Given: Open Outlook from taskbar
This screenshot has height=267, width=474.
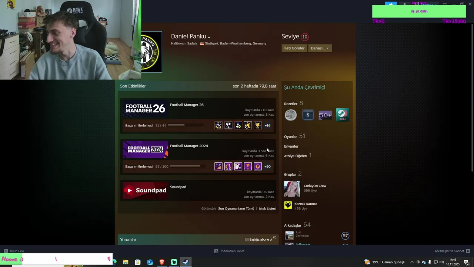Looking at the screenshot, I should tap(150, 262).
